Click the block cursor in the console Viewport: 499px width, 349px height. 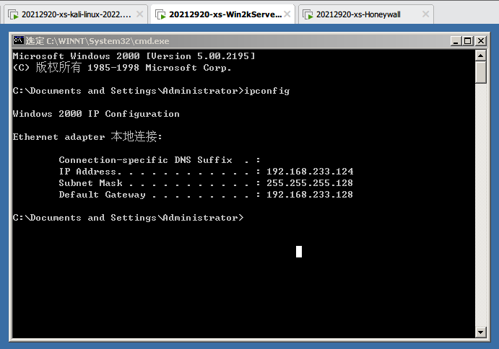299,252
